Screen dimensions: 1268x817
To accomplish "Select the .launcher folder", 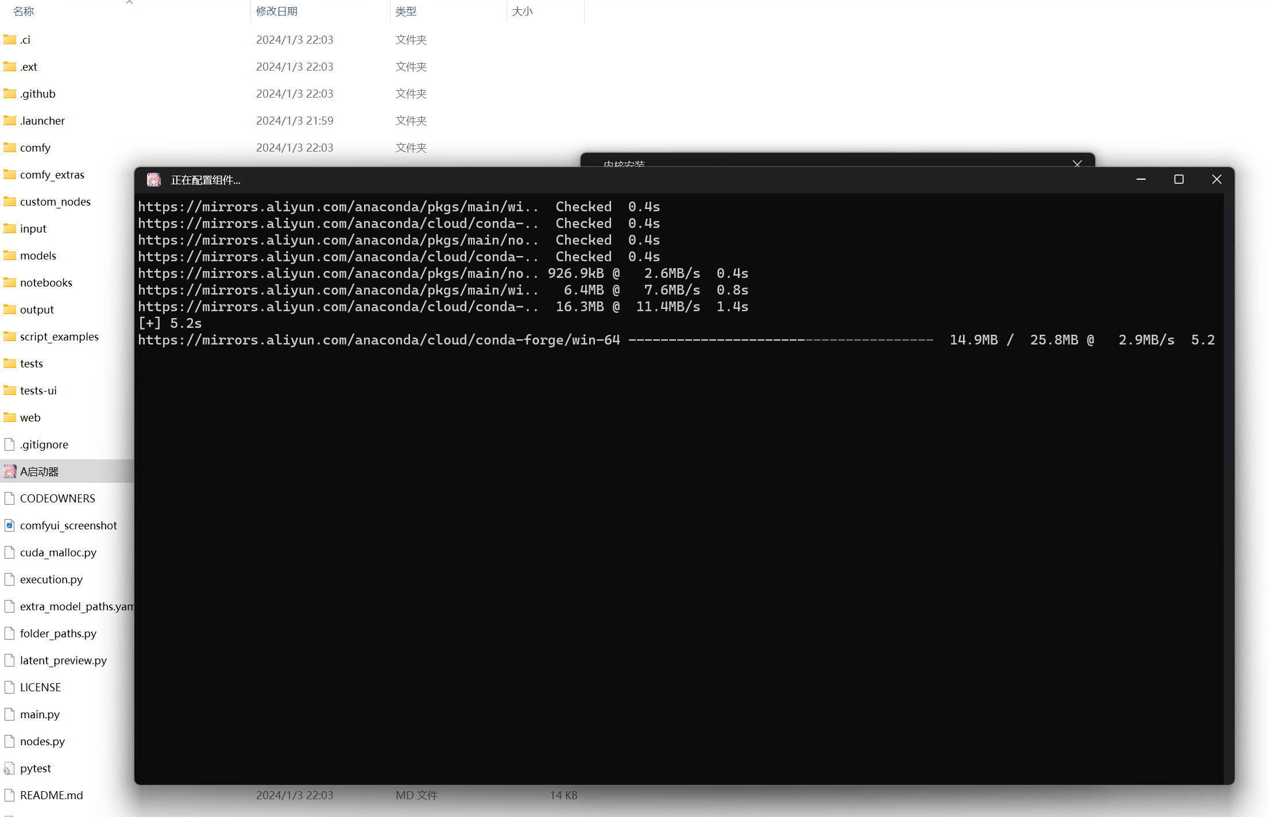I will click(x=42, y=121).
